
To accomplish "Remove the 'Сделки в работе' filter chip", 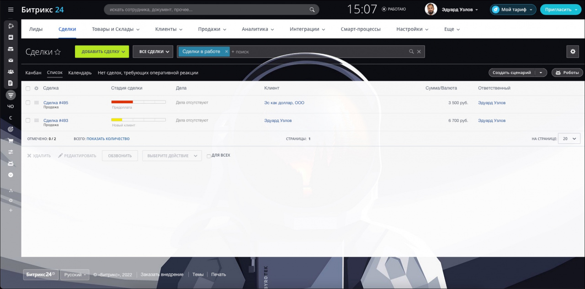I will point(226,52).
